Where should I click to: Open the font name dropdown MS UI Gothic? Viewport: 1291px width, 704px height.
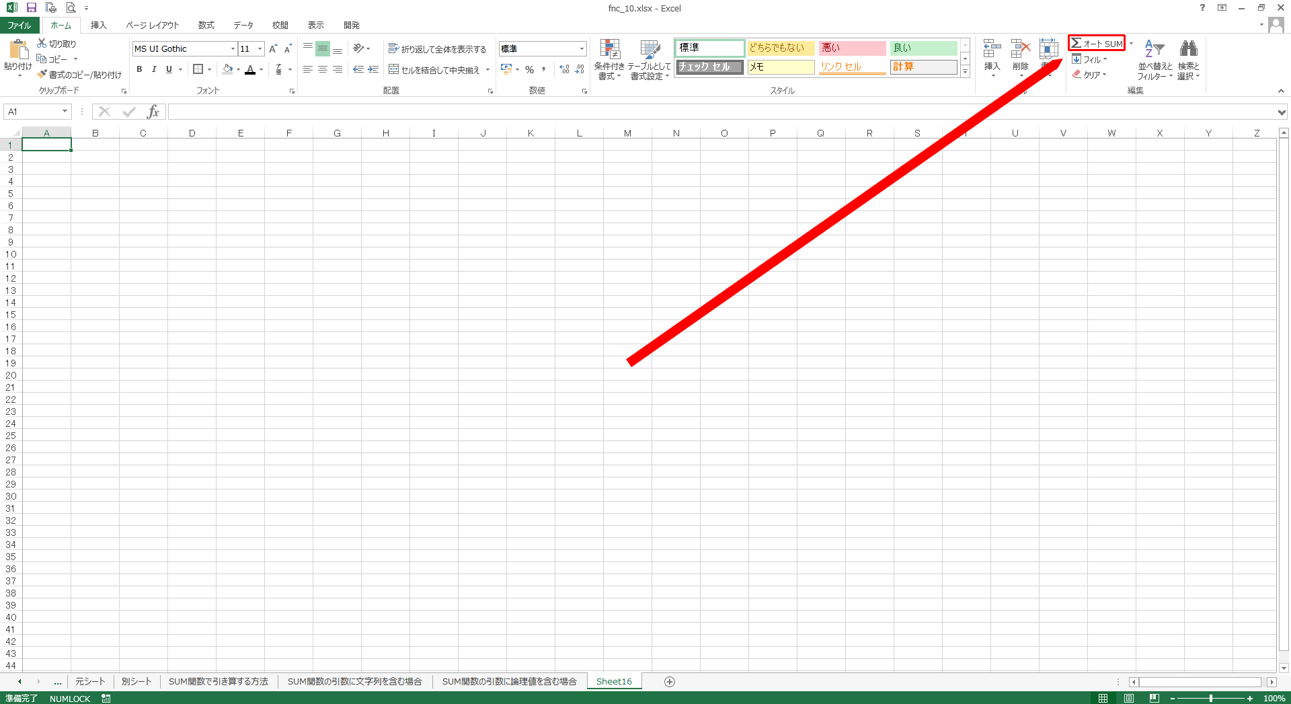[233, 48]
